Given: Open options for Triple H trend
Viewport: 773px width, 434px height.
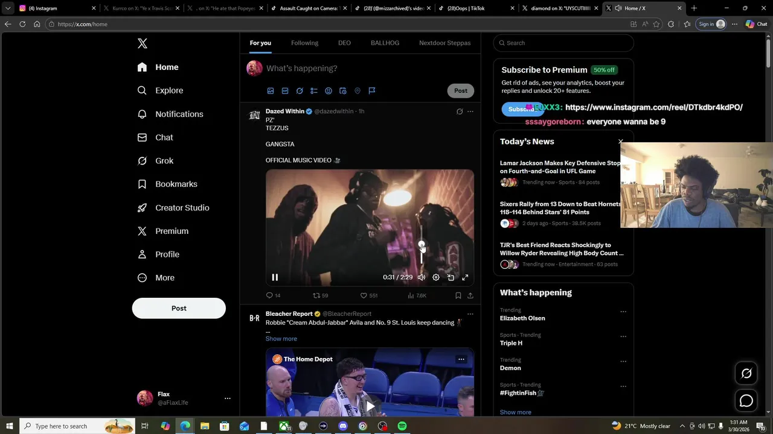Looking at the screenshot, I should click(623, 336).
